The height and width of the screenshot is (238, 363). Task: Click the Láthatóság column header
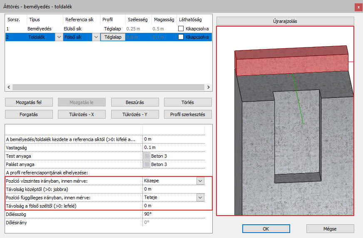tap(194, 20)
